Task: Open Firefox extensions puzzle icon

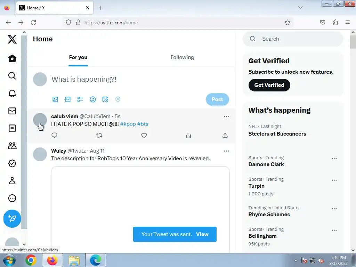Action: [x=335, y=22]
